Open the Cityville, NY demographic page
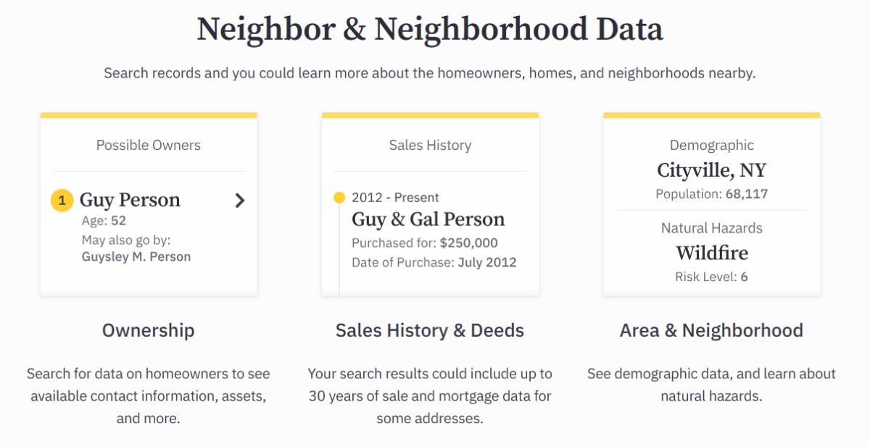This screenshot has width=870, height=447. click(x=711, y=170)
